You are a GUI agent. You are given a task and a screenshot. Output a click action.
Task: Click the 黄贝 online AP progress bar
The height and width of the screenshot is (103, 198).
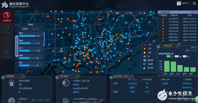(x=27, y=36)
